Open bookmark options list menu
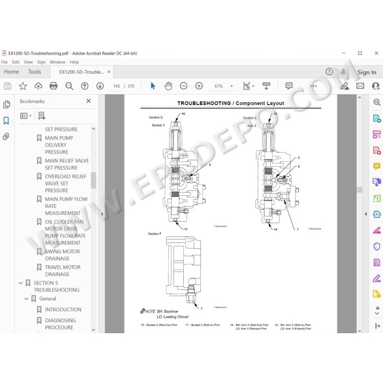This screenshot has width=383, height=383. (x=26, y=116)
